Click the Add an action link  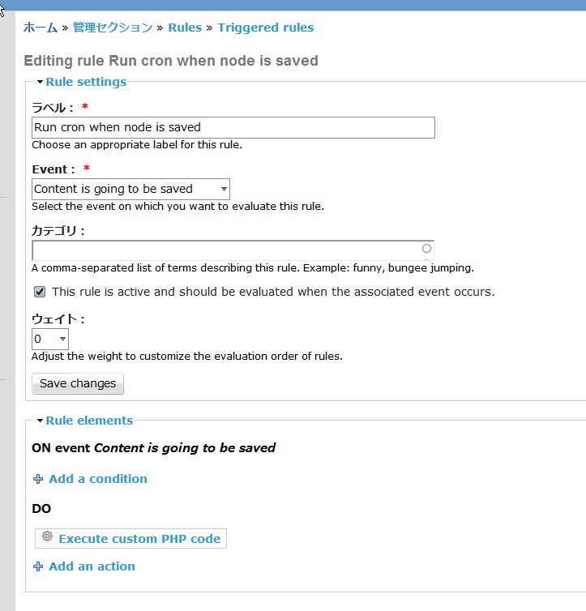pos(92,566)
